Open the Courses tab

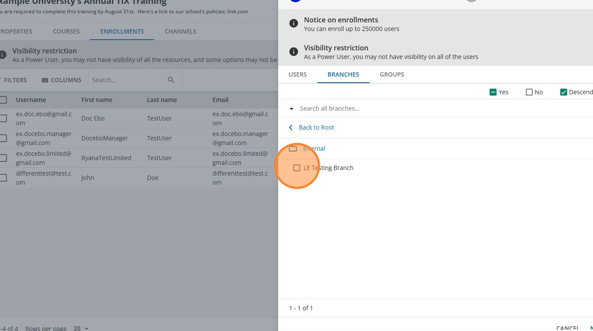66,31
